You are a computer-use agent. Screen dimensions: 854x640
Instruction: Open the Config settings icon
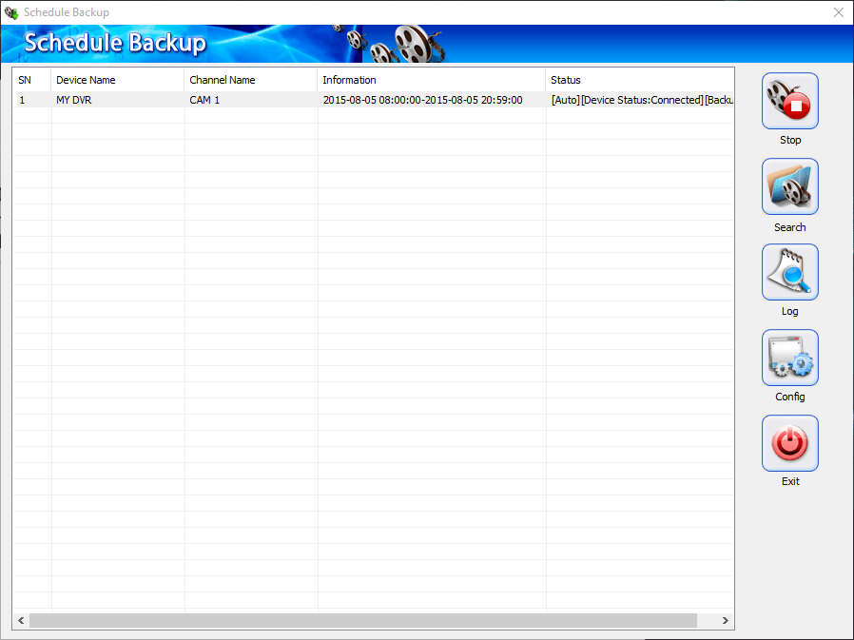(x=789, y=358)
